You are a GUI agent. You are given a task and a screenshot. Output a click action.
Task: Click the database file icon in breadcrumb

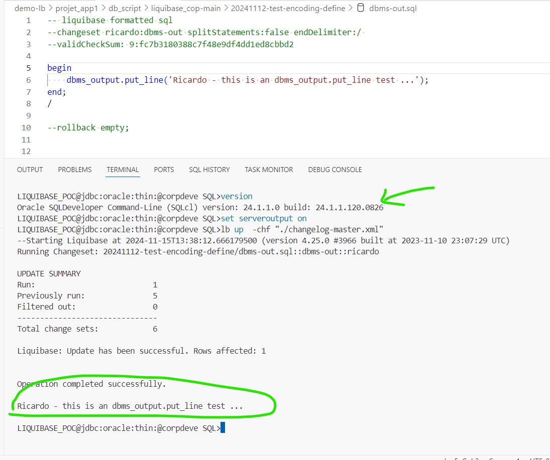361,8
